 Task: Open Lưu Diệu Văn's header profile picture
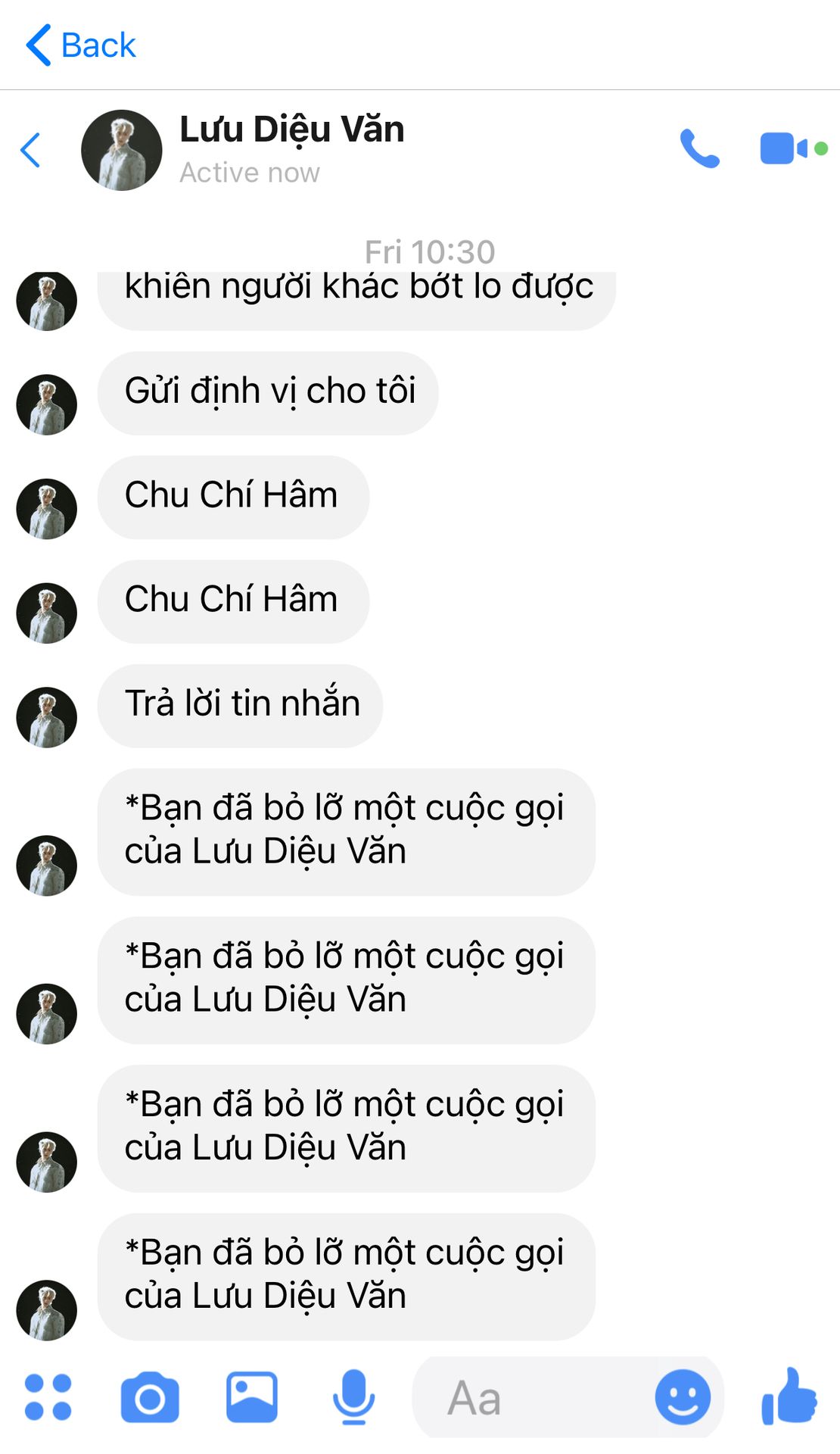pyautogui.click(x=122, y=150)
